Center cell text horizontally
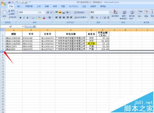 click(60, 18)
